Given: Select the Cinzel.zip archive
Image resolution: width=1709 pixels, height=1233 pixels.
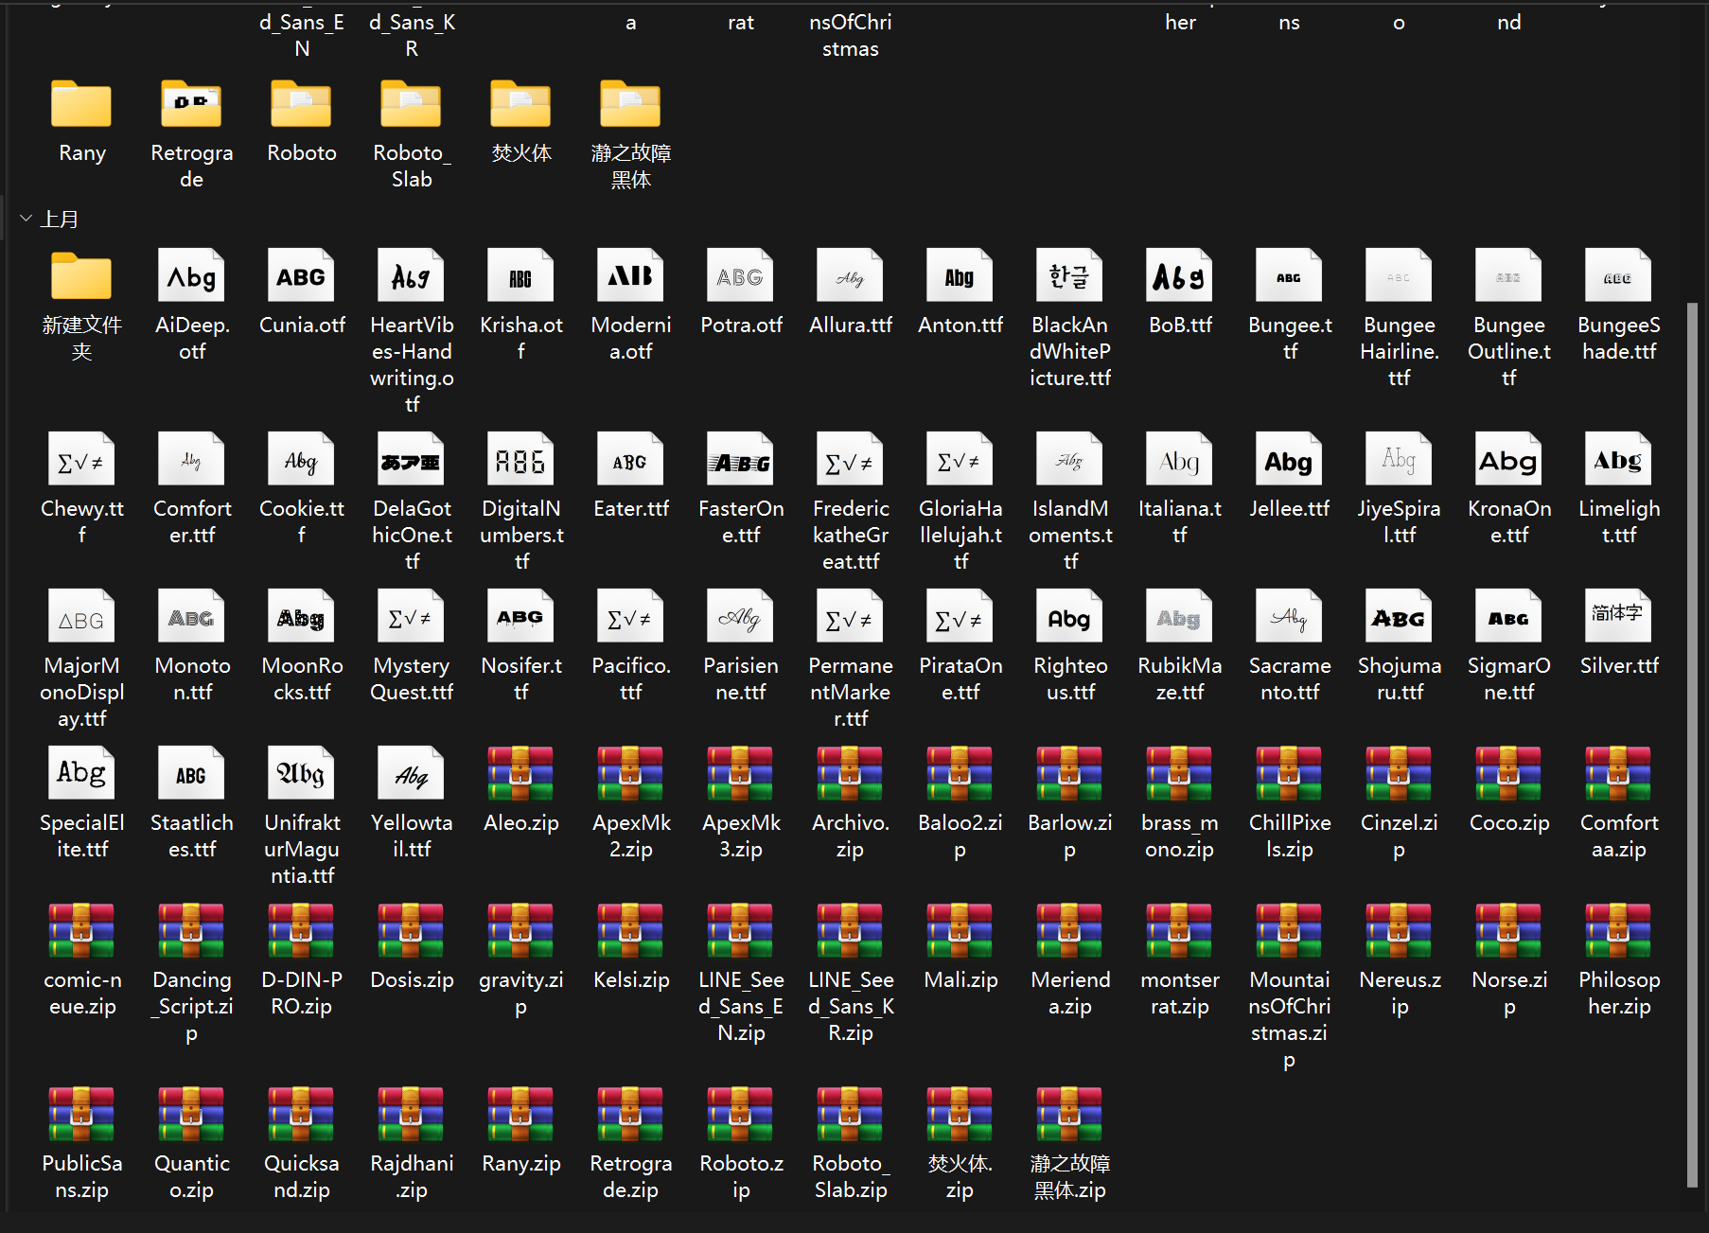Looking at the screenshot, I should [x=1399, y=774].
